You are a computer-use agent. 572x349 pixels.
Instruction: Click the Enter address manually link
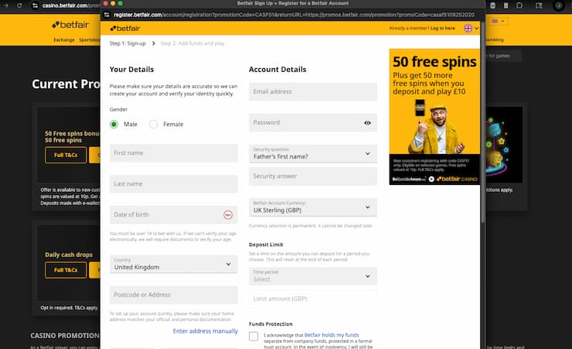click(206, 331)
